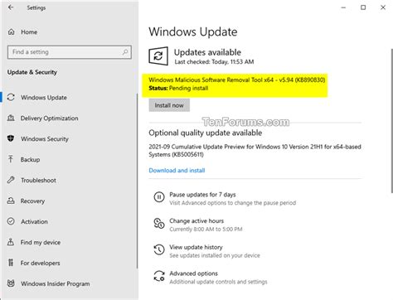Go to Delivery Optimization settings
This screenshot has width=393, height=300.
(49, 119)
